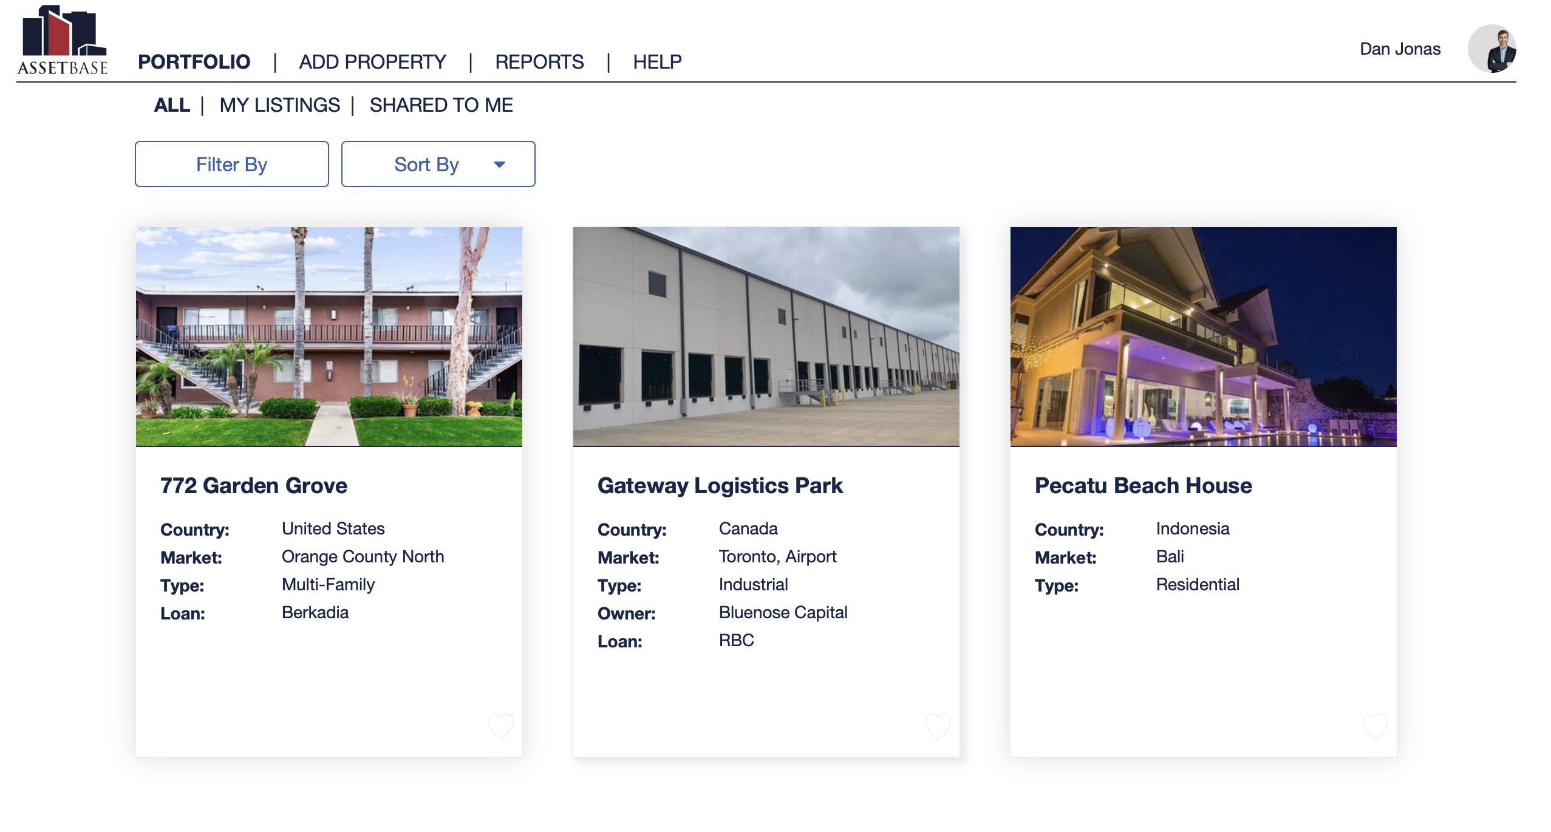This screenshot has height=832, width=1551.
Task: Go to Add Property page
Action: (x=372, y=62)
